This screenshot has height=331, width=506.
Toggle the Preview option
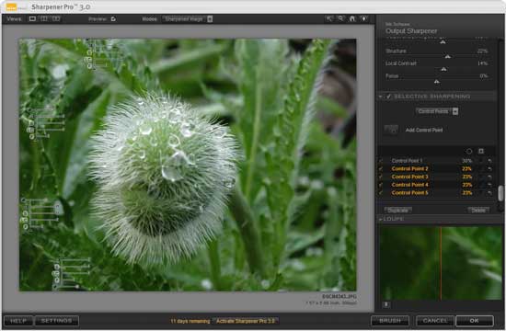pyautogui.click(x=113, y=19)
